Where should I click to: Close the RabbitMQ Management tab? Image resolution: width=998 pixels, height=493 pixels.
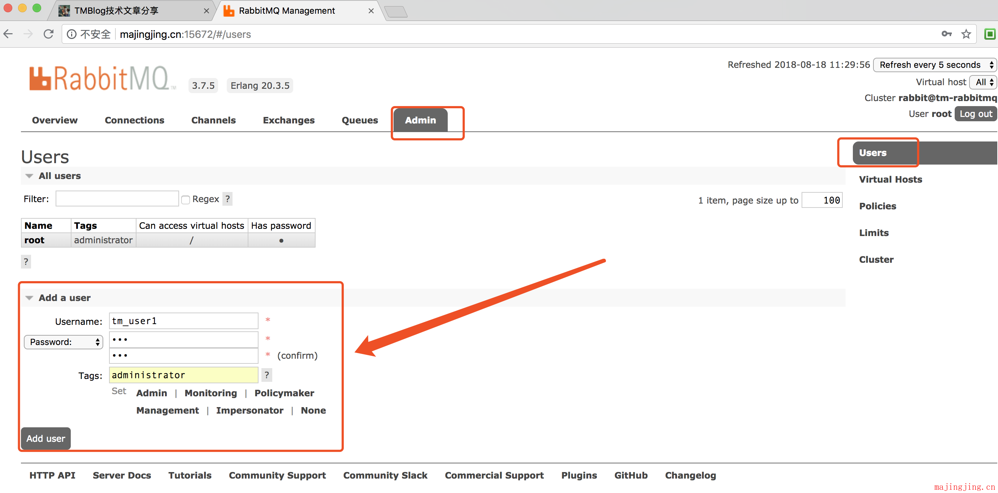pyautogui.click(x=371, y=11)
